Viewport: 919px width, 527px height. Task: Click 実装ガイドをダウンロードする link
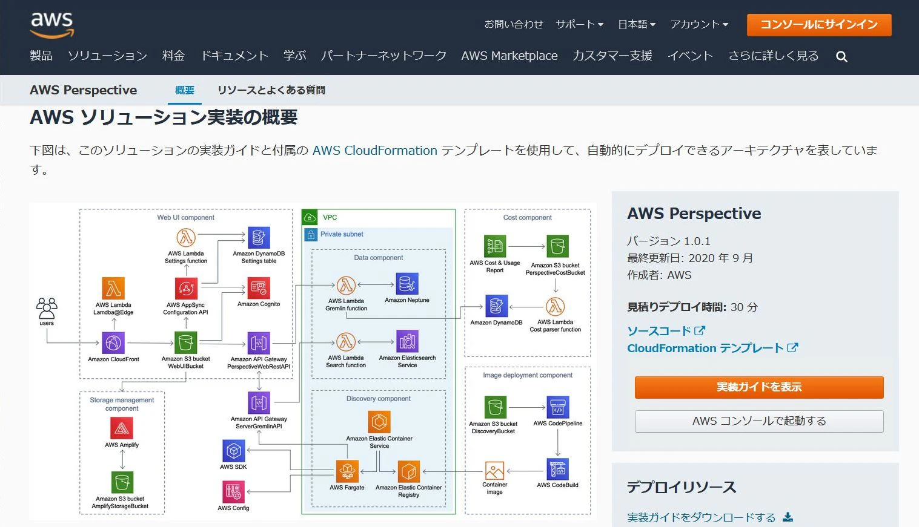702,517
